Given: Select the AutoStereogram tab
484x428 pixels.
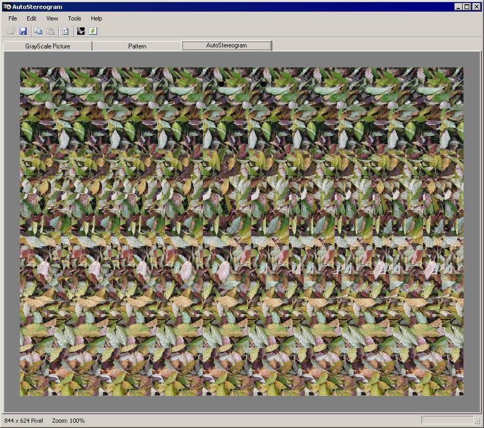Looking at the screenshot, I should [x=226, y=46].
